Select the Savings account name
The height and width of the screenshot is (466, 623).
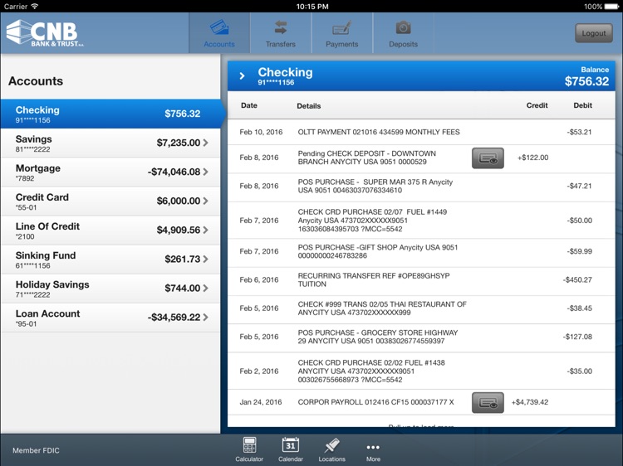click(34, 139)
